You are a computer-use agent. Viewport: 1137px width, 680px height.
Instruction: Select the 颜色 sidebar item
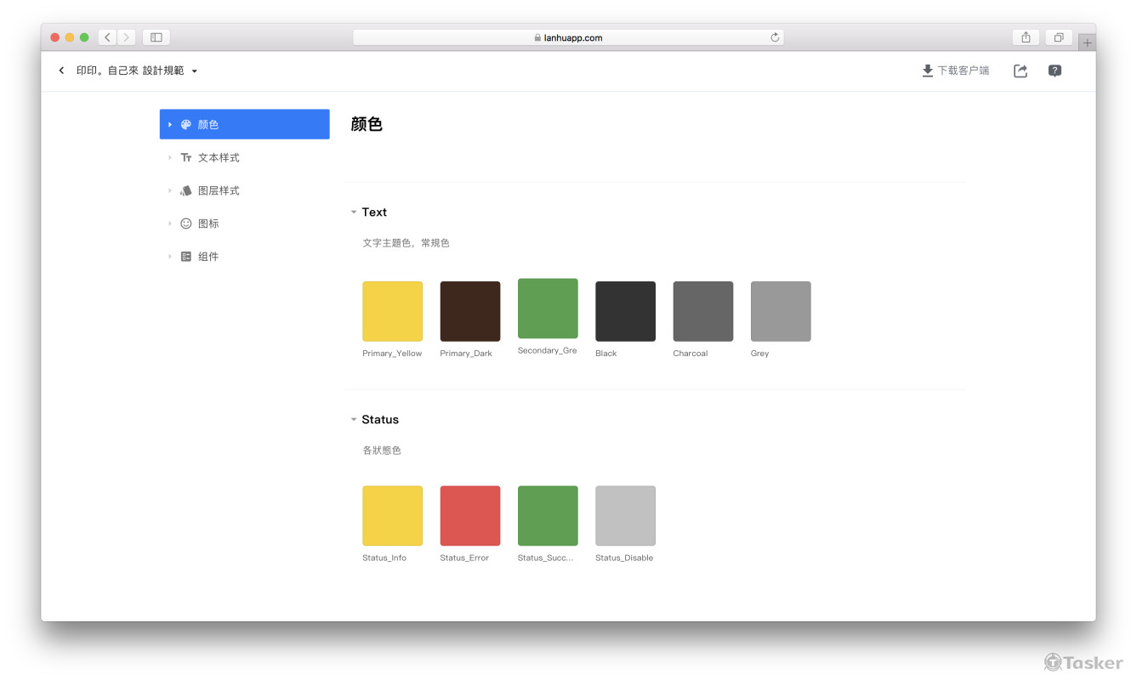click(x=244, y=124)
